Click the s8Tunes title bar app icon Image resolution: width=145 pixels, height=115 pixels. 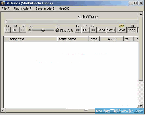pos(3,3)
